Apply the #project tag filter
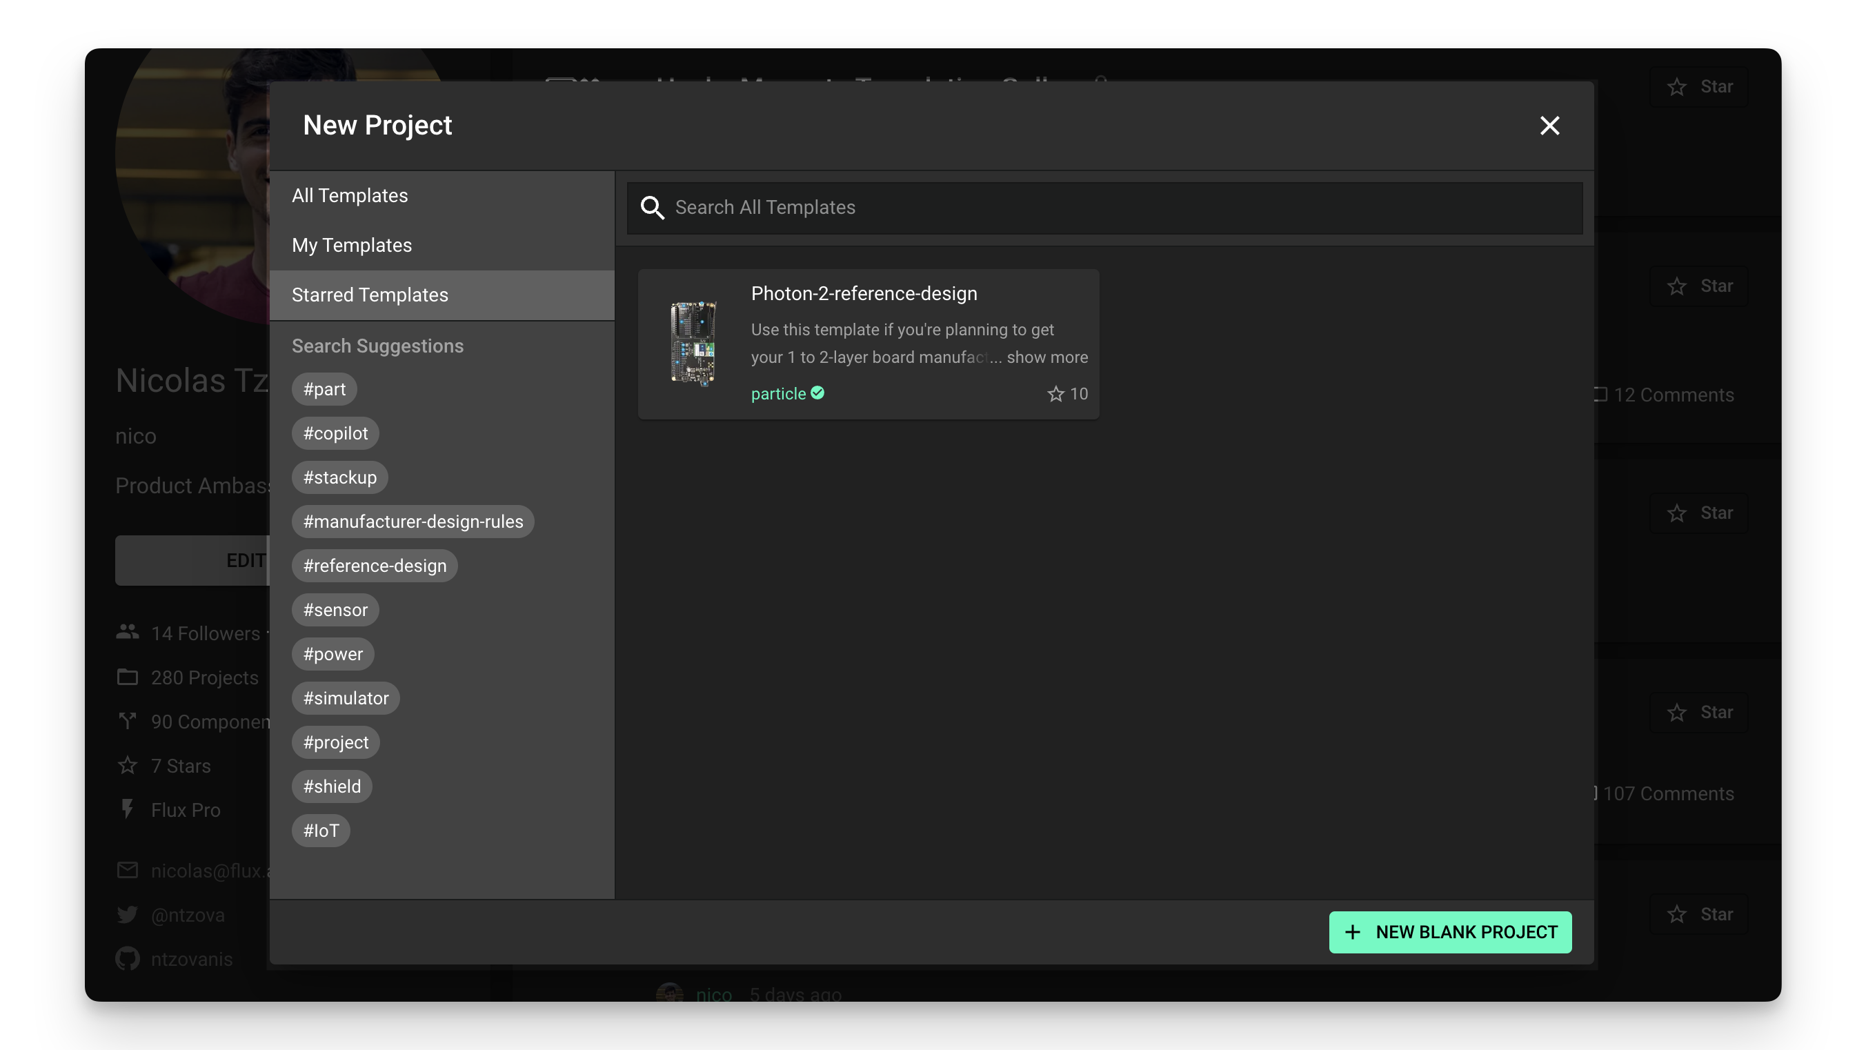 tap(335, 743)
